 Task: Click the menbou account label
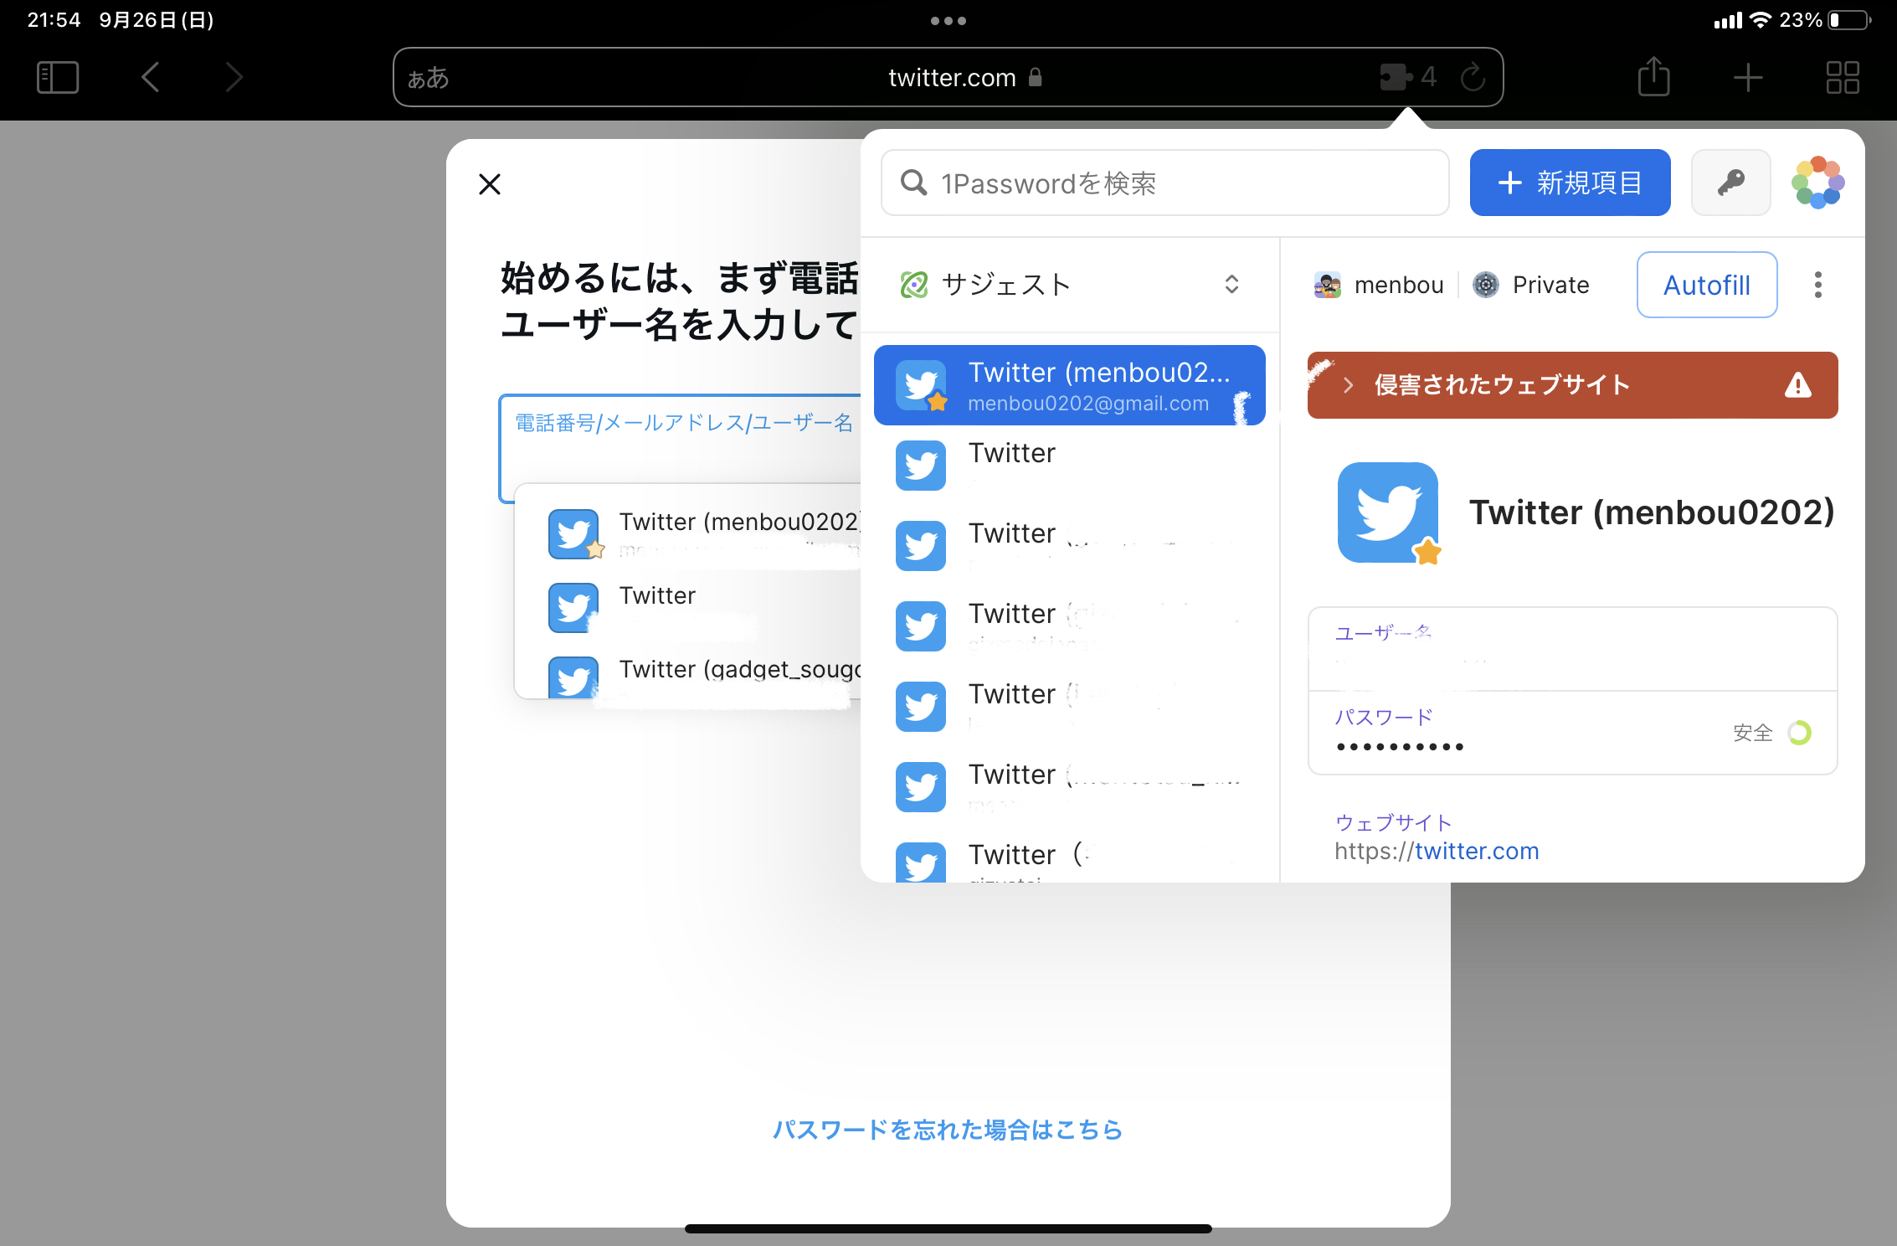[x=1380, y=285]
